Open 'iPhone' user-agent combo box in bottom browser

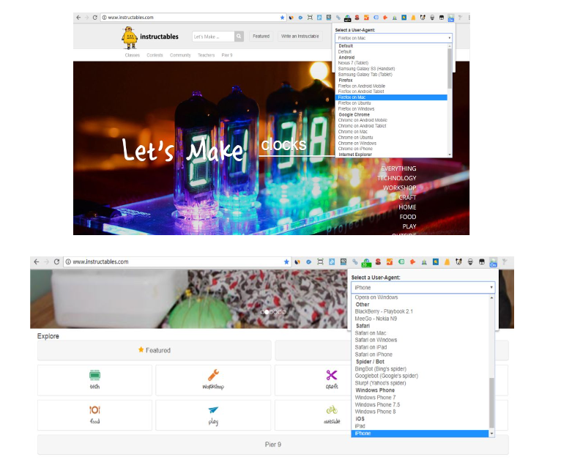pos(423,288)
